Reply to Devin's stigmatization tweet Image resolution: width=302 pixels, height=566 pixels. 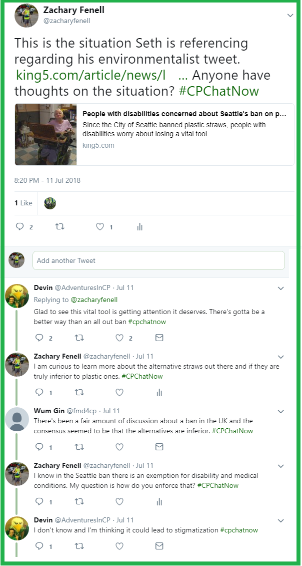pyautogui.click(x=39, y=546)
